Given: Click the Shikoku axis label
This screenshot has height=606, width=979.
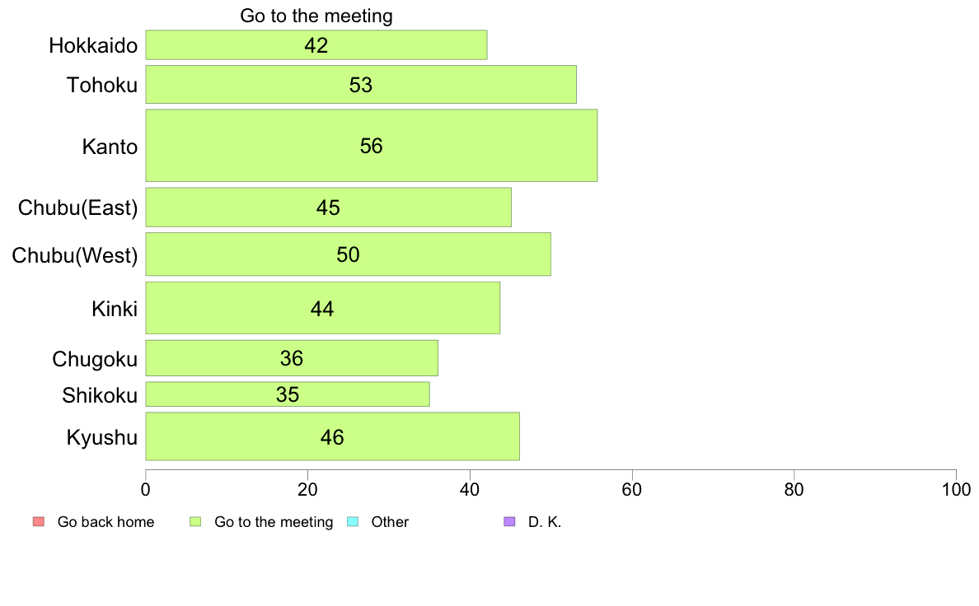Looking at the screenshot, I should pos(100,395).
